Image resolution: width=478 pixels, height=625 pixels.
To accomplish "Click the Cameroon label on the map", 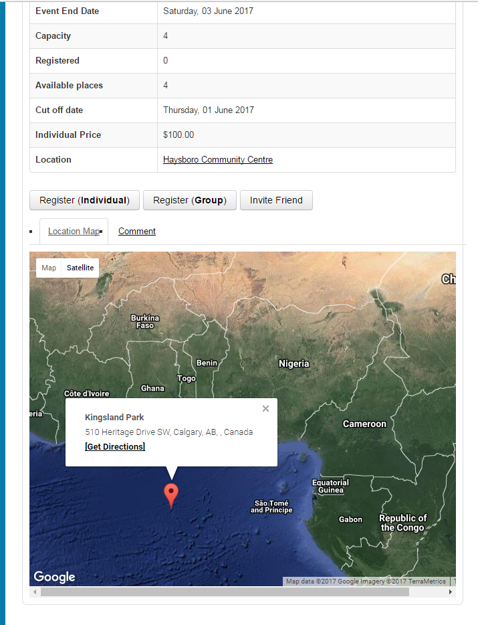I will (x=364, y=424).
